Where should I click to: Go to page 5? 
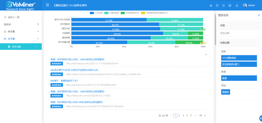pyautogui.click(x=191, y=116)
